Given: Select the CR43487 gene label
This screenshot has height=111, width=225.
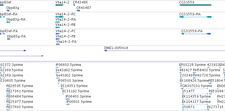Looking at the screenshot, I should [84, 8].
